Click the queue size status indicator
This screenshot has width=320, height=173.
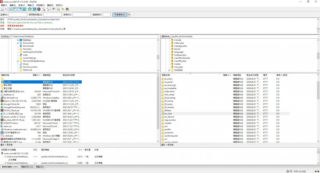(299, 171)
